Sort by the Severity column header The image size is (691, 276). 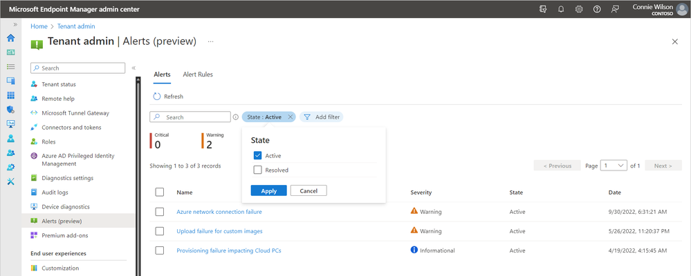coord(421,193)
